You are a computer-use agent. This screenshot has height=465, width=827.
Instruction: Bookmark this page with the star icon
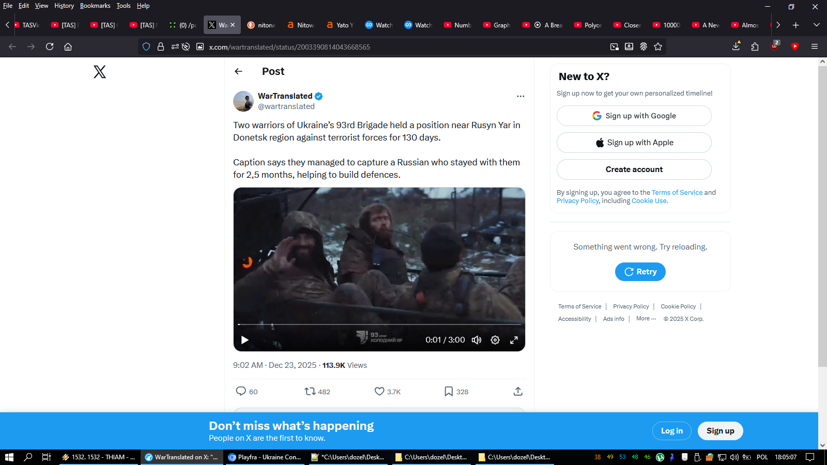658,47
